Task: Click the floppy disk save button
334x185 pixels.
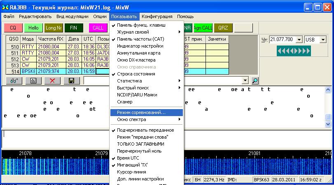Action: point(72,81)
